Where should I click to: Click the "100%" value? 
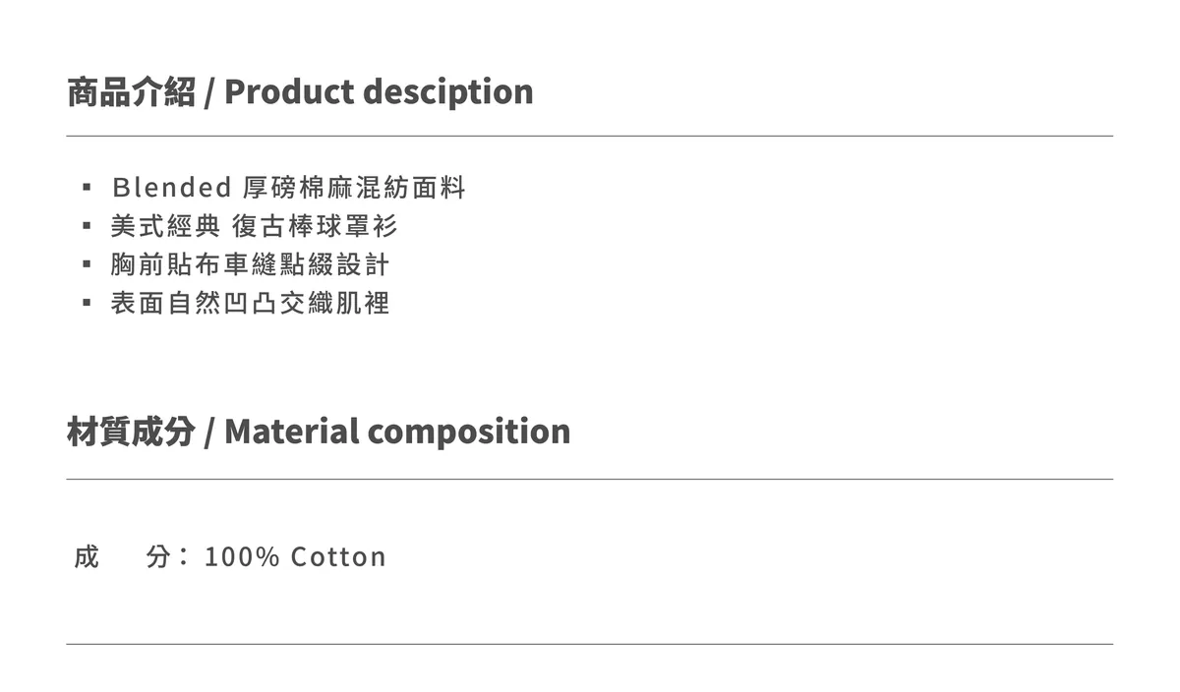242,556
